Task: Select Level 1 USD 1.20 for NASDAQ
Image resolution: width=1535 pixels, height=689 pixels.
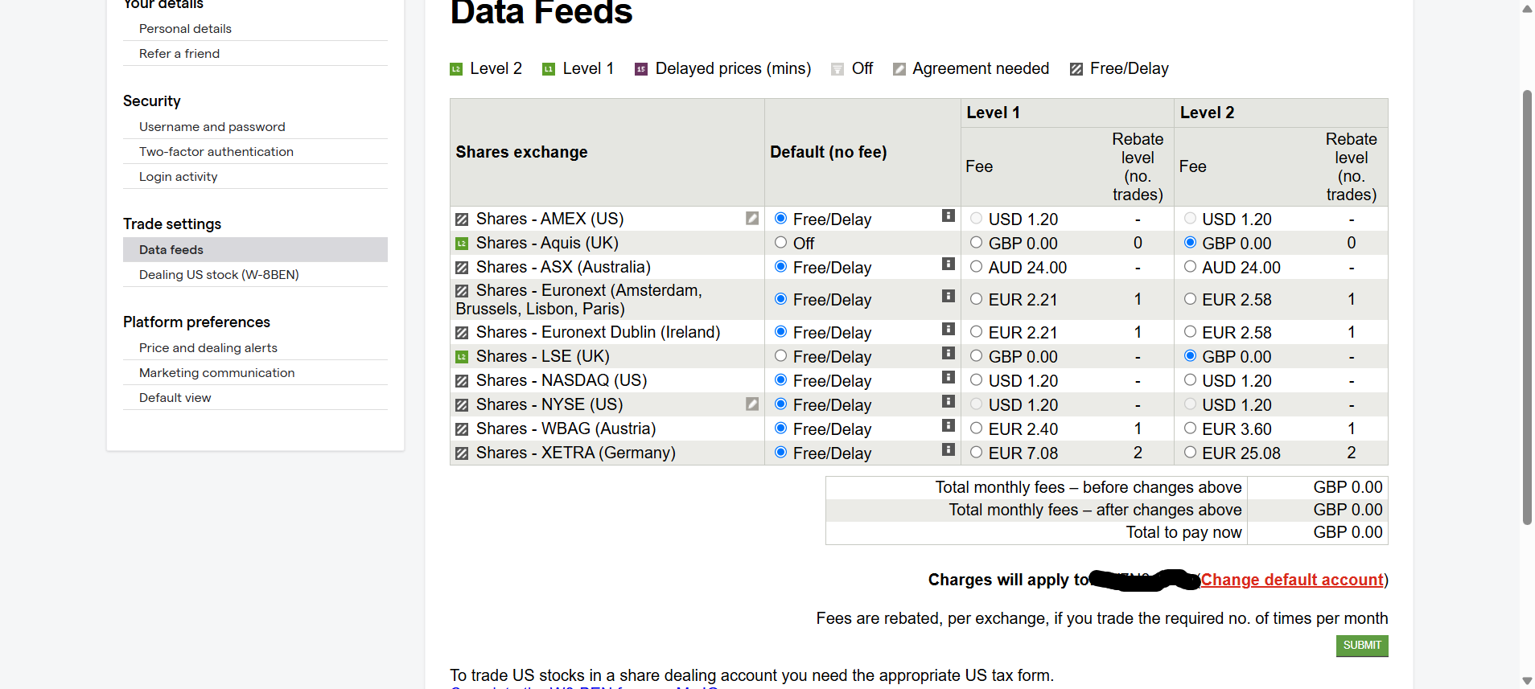Action: pos(976,379)
